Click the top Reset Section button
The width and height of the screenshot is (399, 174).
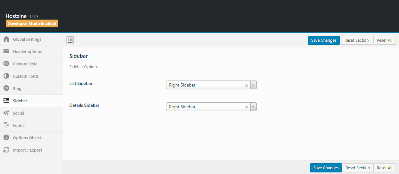(x=356, y=40)
